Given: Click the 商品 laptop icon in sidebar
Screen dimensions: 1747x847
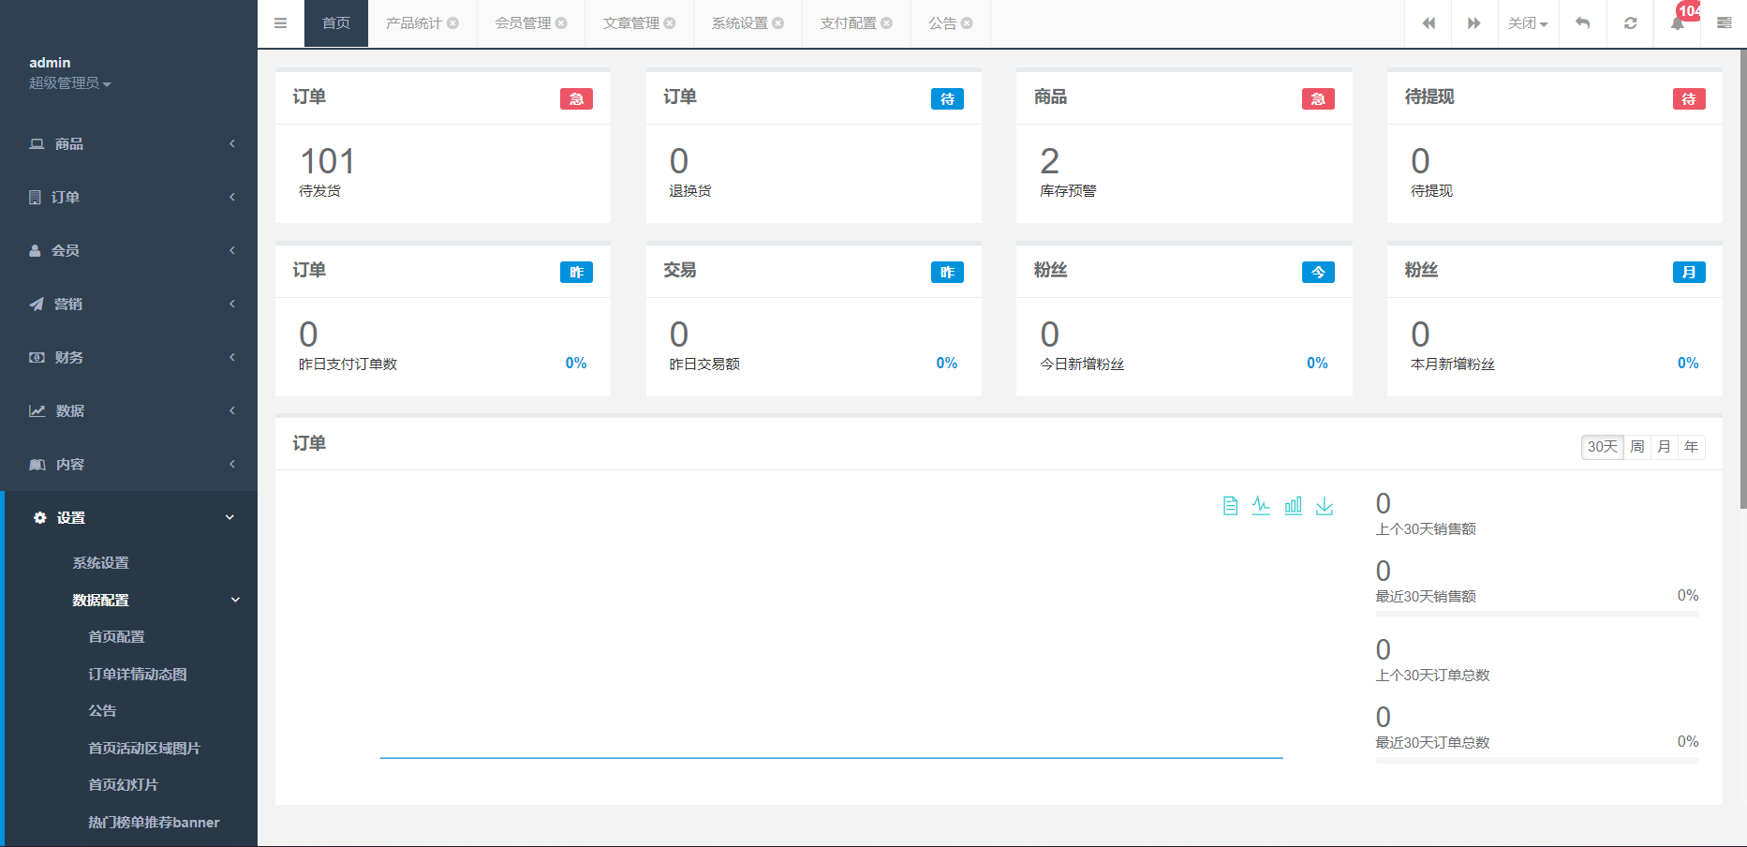Looking at the screenshot, I should click(x=37, y=143).
